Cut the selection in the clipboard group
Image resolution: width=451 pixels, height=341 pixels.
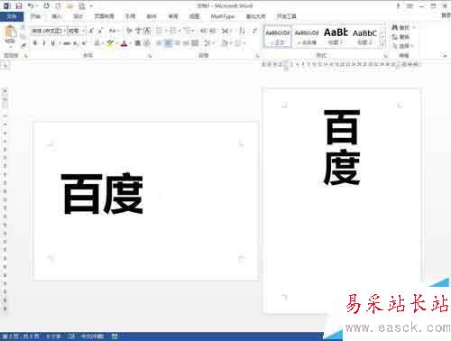[x=23, y=28]
